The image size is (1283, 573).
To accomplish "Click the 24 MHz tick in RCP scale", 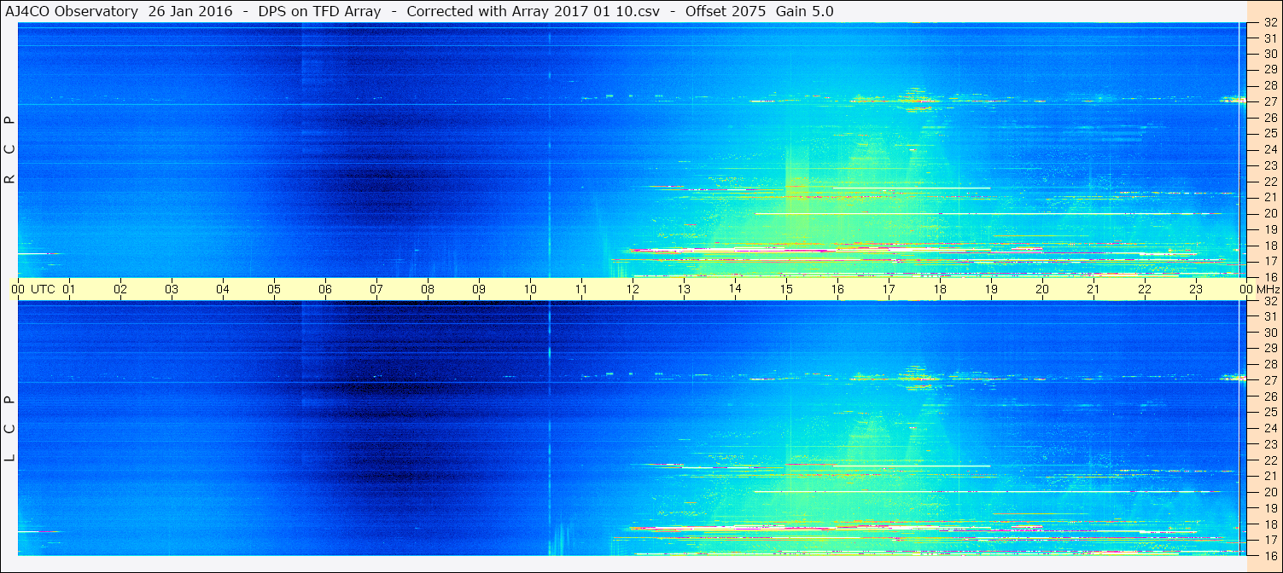I will click(x=1270, y=149).
